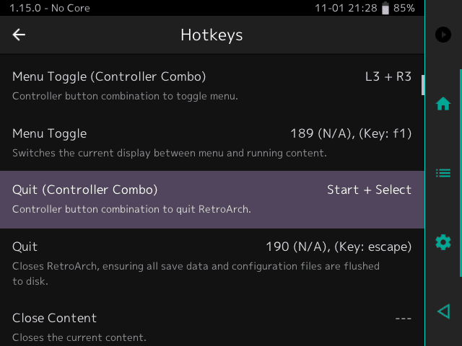Select Menu Toggle (Controller Combo) entry

tap(212, 86)
